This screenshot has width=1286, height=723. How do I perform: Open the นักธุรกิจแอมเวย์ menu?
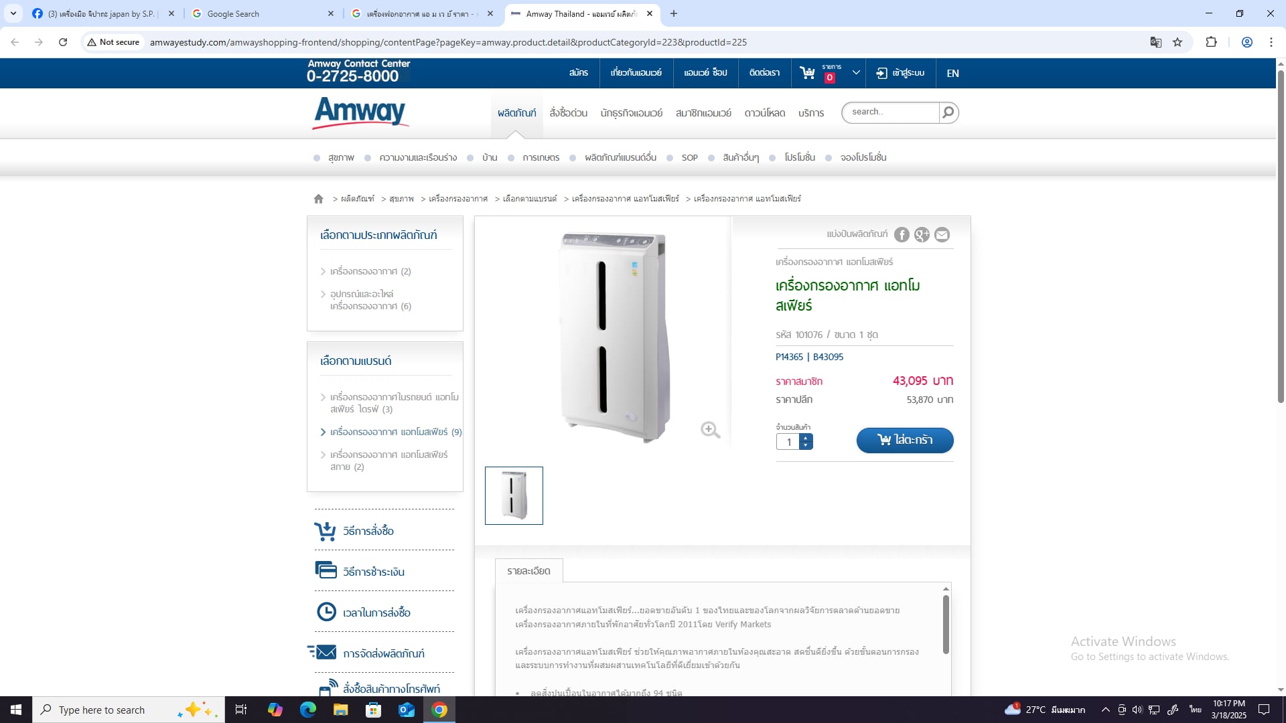pyautogui.click(x=632, y=112)
